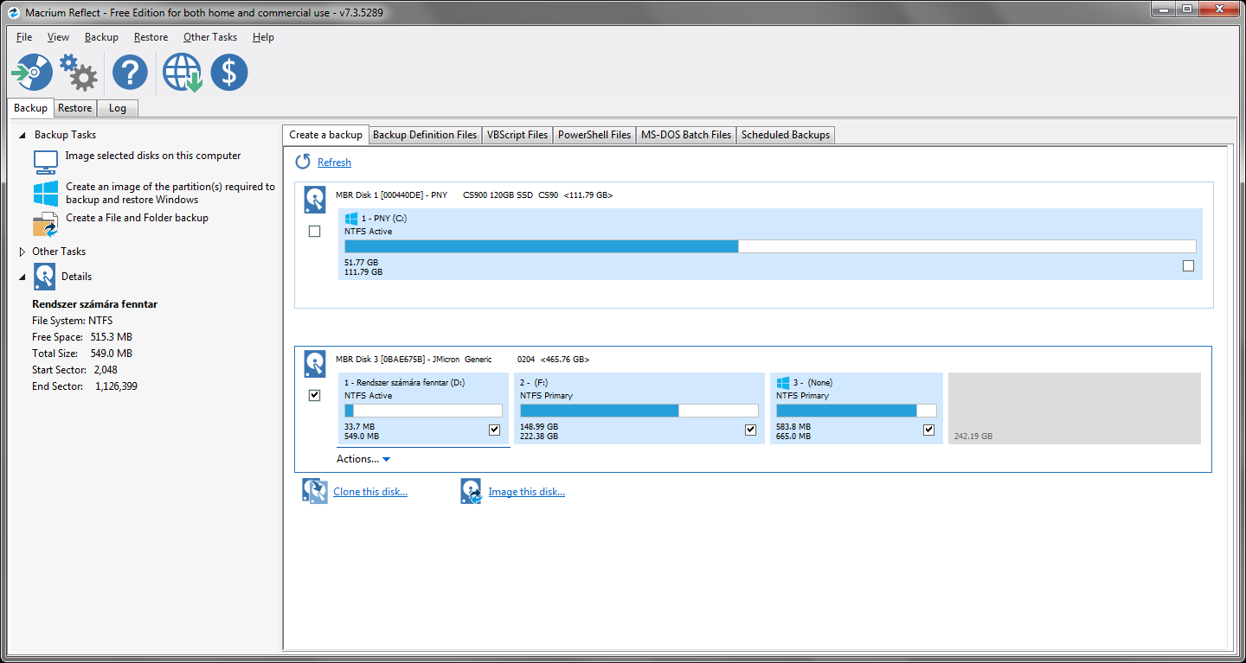
Task: Toggle the PNY (C:) partition checkbox
Action: click(1188, 265)
